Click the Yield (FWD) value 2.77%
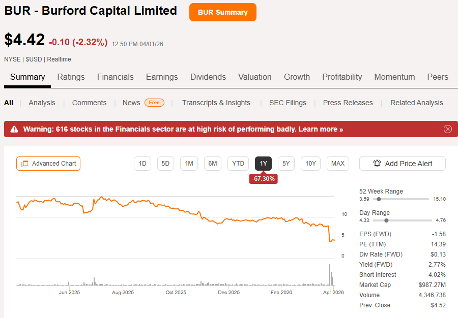This screenshot has width=458, height=318. tap(437, 265)
